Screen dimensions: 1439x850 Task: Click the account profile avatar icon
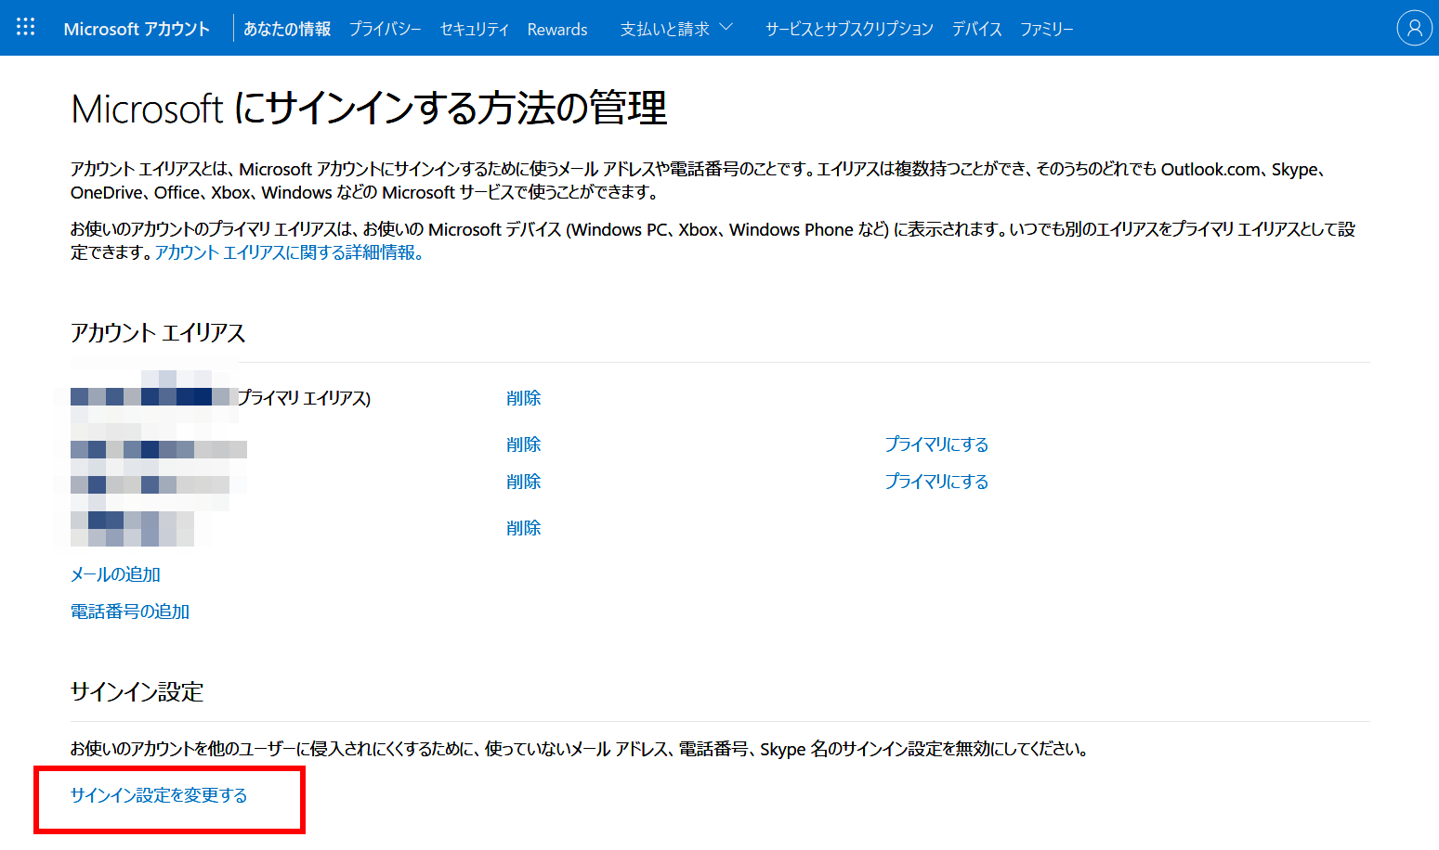click(x=1414, y=28)
